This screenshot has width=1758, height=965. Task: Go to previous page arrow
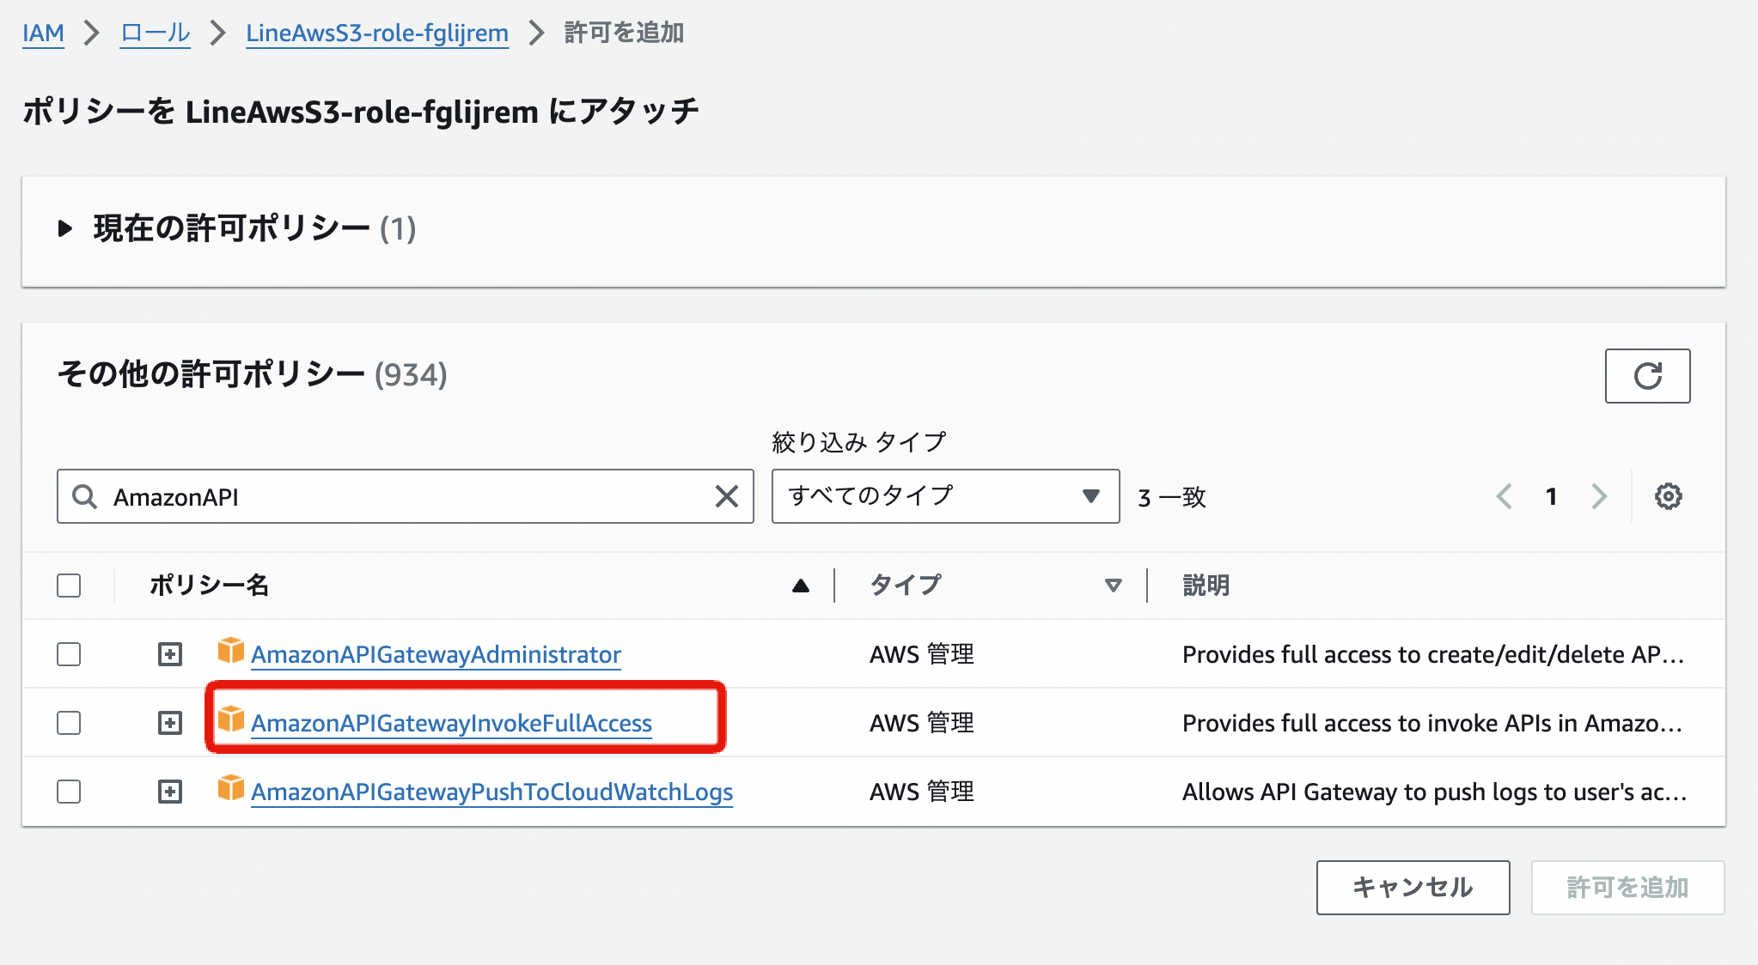(1504, 496)
